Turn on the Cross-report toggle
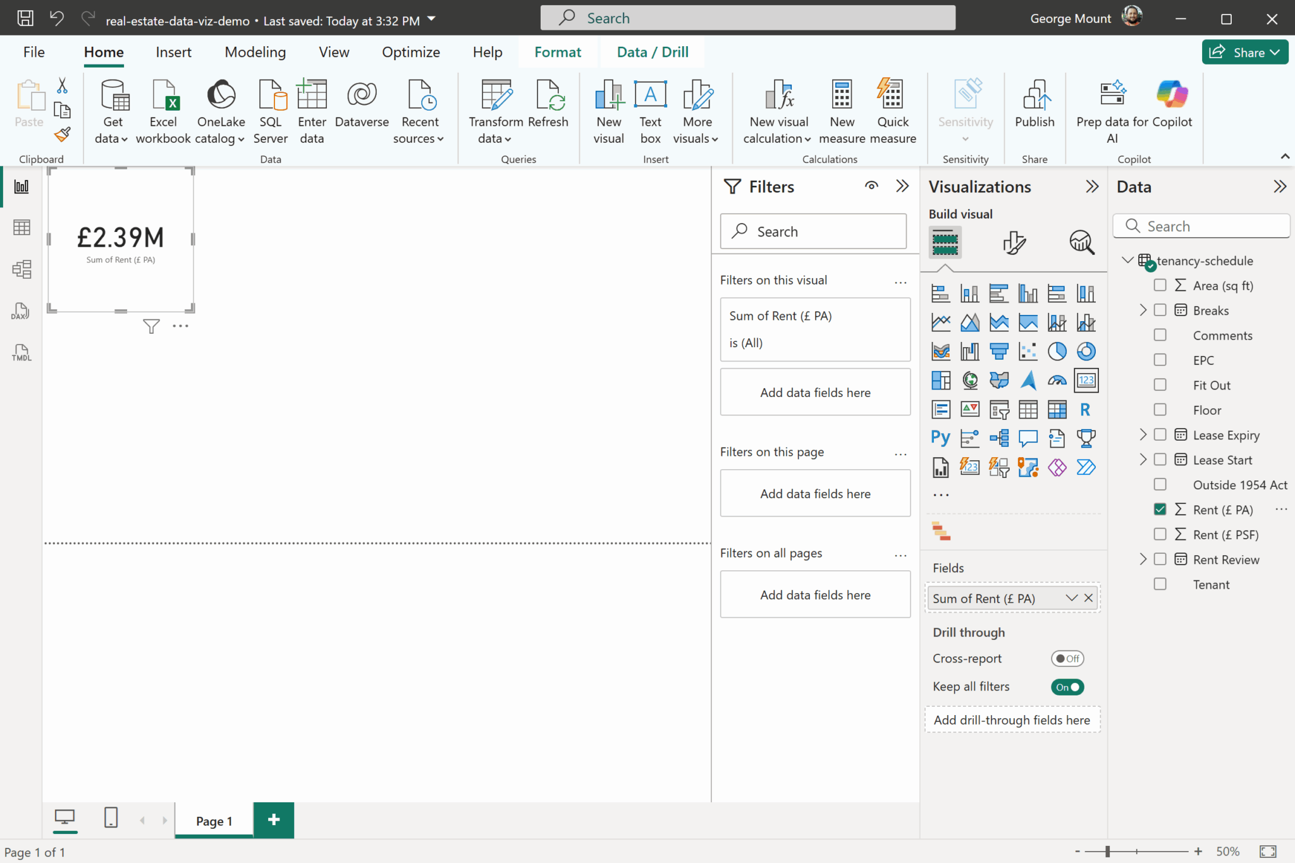Screen dimensions: 1295x863 [x=1067, y=658]
